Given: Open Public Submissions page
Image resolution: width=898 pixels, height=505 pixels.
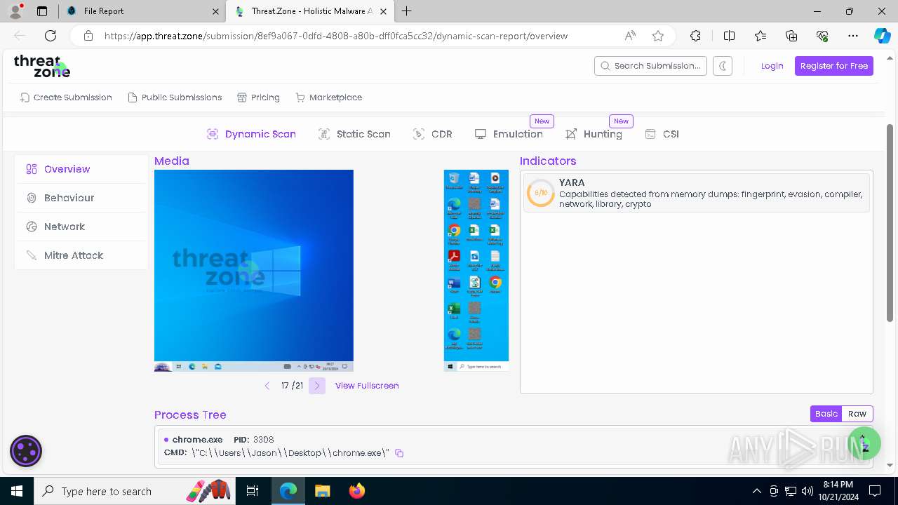Looking at the screenshot, I should click(175, 97).
